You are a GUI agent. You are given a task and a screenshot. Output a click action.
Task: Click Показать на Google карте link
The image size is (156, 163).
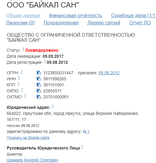28,138
